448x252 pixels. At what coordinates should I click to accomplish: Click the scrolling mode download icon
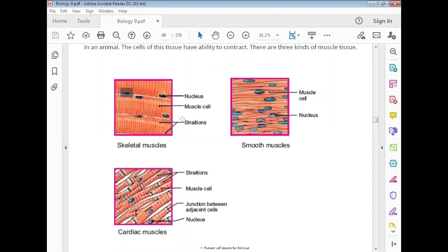(311, 35)
